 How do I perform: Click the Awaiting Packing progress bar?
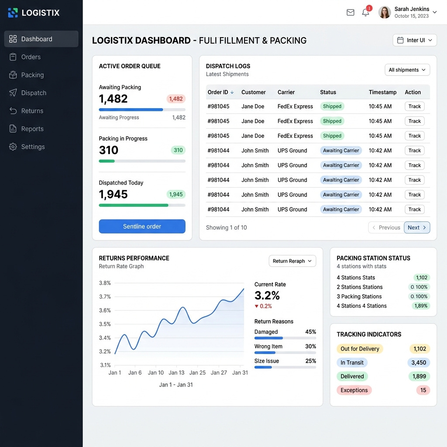pos(142,110)
